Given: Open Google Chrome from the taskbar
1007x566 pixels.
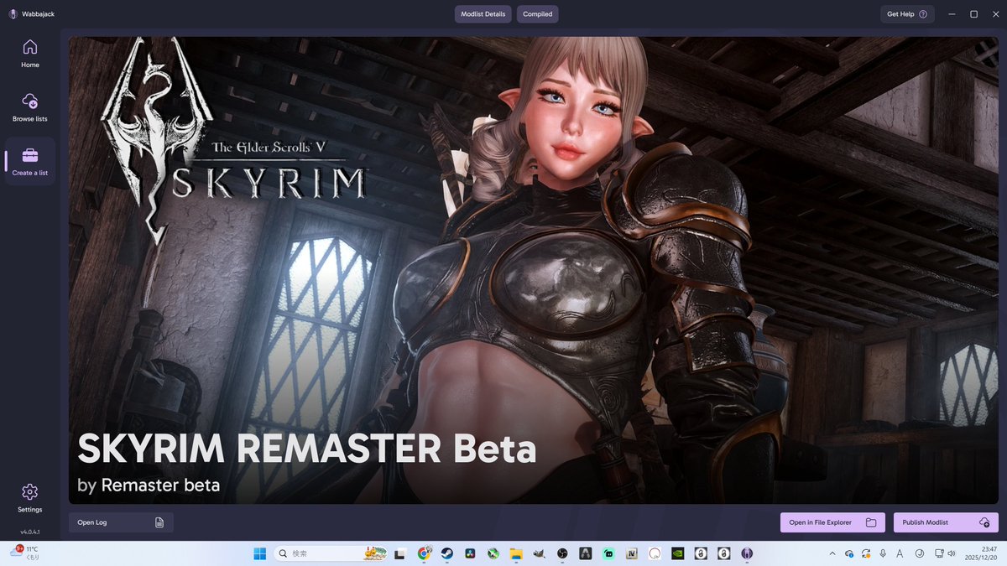Looking at the screenshot, I should (425, 553).
